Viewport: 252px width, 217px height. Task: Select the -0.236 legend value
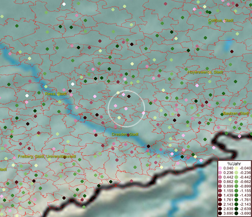pyautogui.click(x=245, y=173)
